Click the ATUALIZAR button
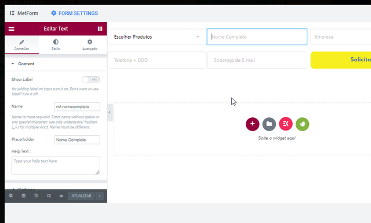 point(81,196)
